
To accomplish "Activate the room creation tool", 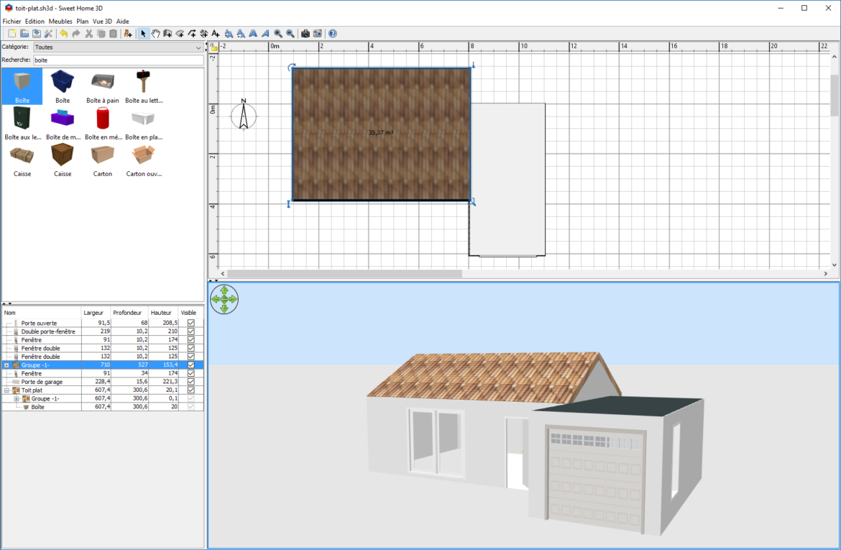I will pyautogui.click(x=180, y=33).
